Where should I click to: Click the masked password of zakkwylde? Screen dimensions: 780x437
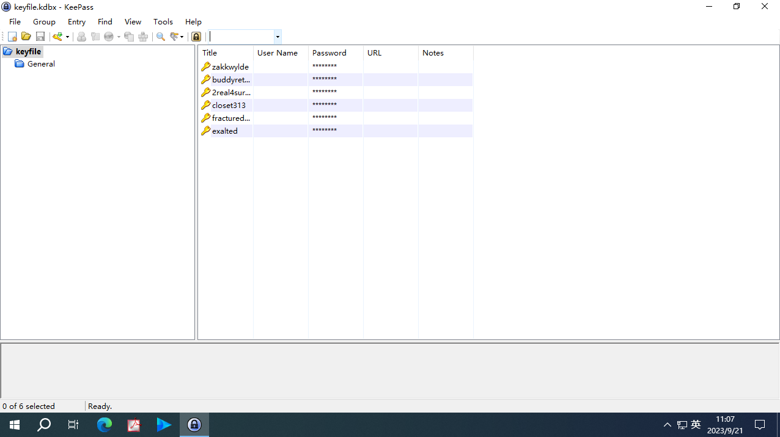(x=325, y=67)
